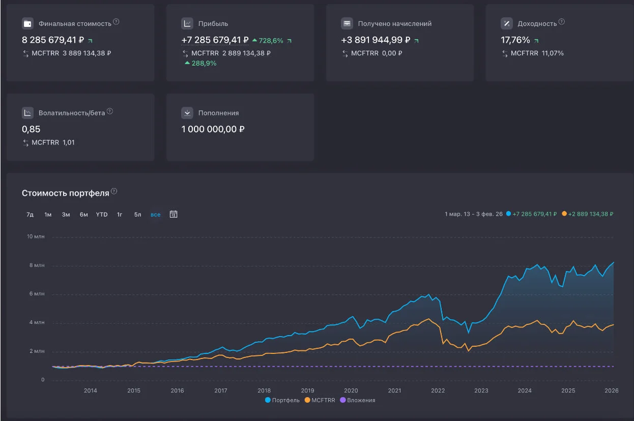Click the percent icon on Доходность card
Screen dimensions: 634x421
point(507,23)
